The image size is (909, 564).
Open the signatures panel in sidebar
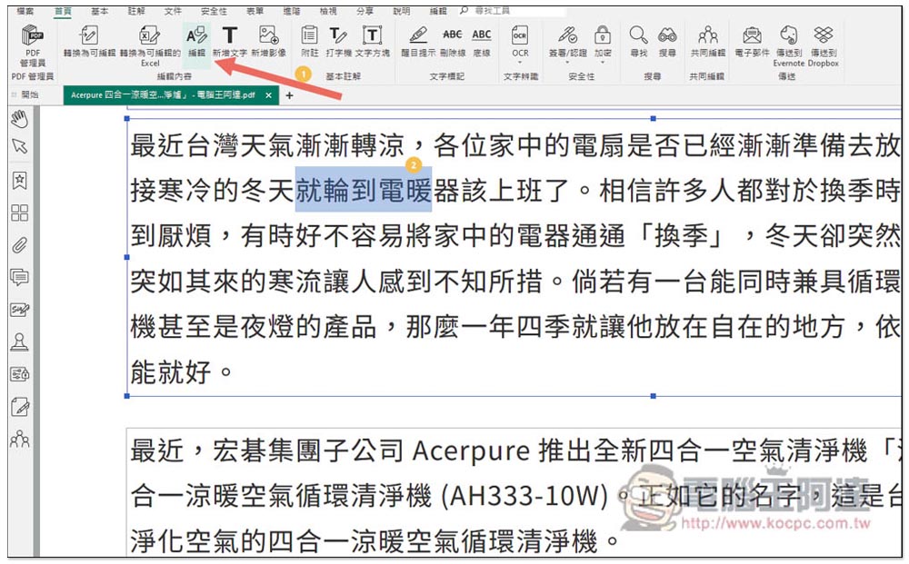point(20,310)
